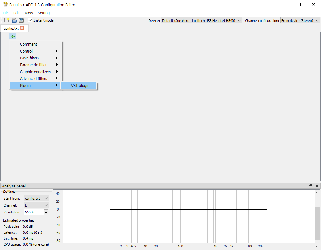Toggle the Instant mode checkbox
The width and height of the screenshot is (321, 250).
click(30, 20)
